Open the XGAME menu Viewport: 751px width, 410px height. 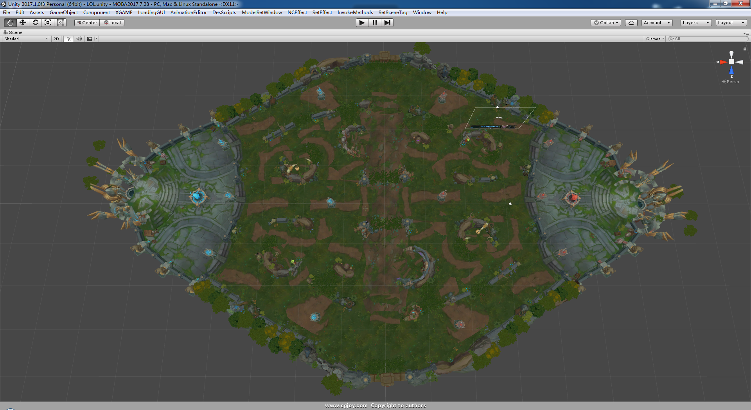pyautogui.click(x=124, y=13)
